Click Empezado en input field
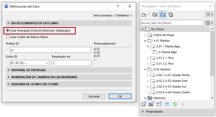 click(72, 63)
